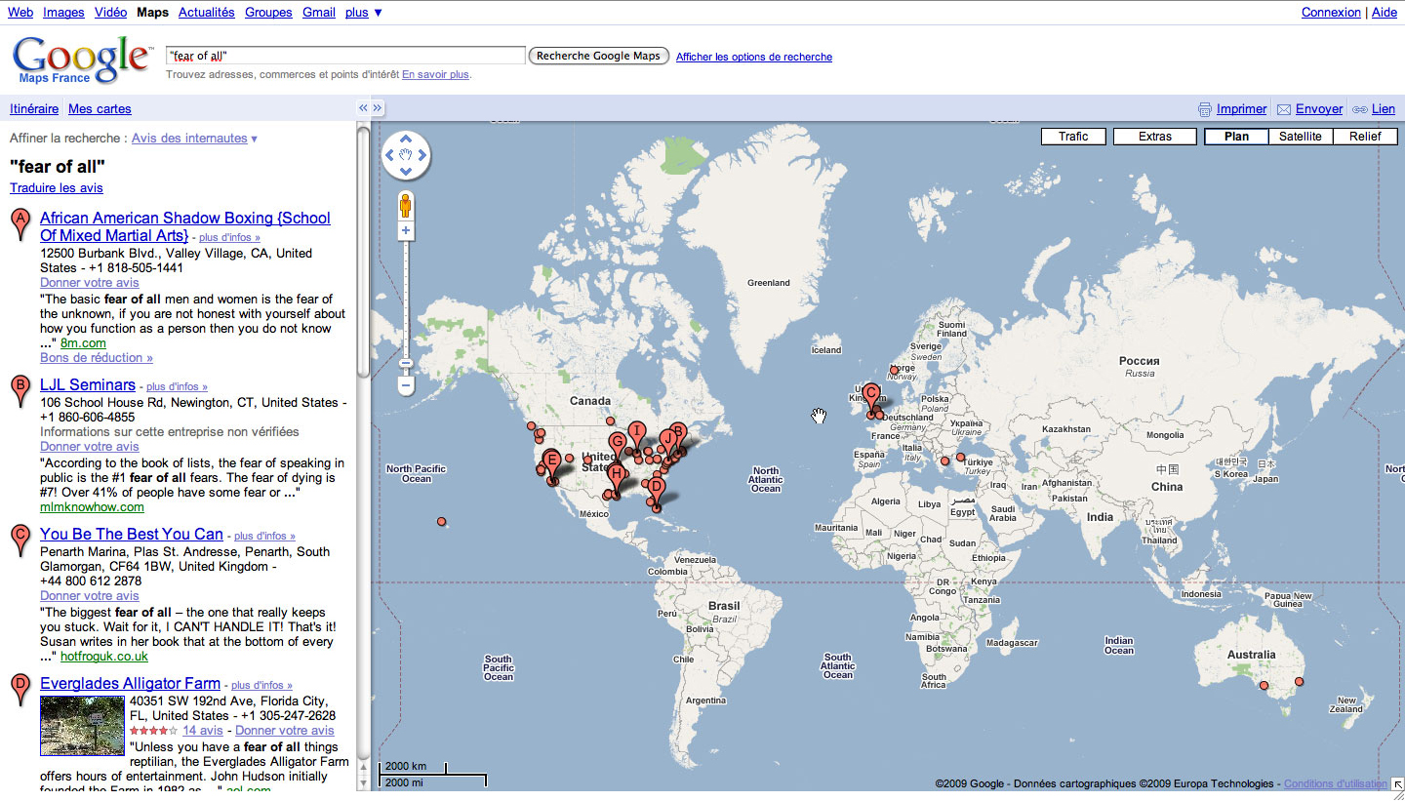Click the hand icon in pan control
The image size is (1405, 801).
point(406,155)
